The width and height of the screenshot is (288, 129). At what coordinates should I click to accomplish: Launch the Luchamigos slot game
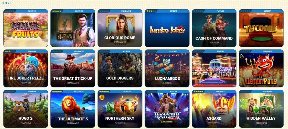[x=167, y=68]
